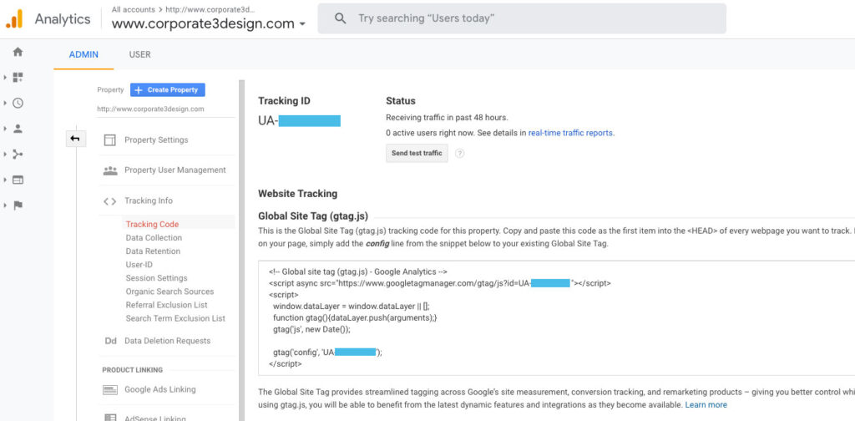Click inside the gtag.js code snippet box
Image resolution: width=855 pixels, height=421 pixels.
pos(556,318)
